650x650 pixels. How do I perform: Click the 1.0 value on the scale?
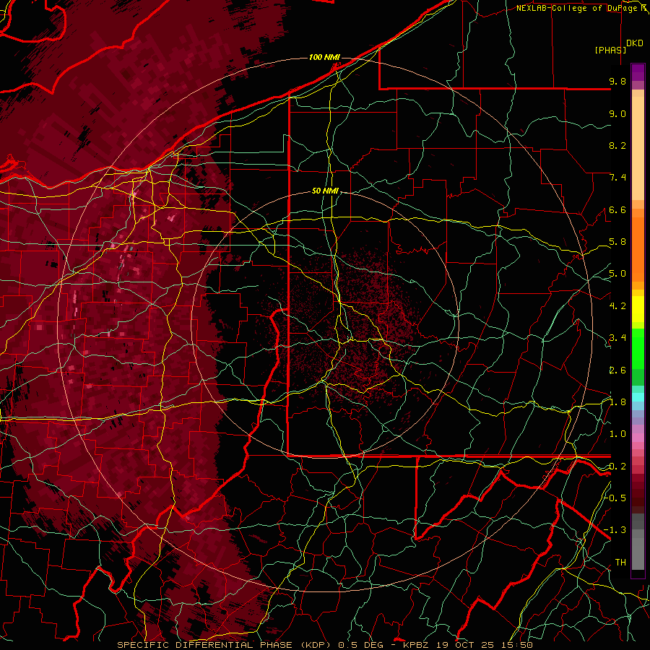tap(617, 434)
